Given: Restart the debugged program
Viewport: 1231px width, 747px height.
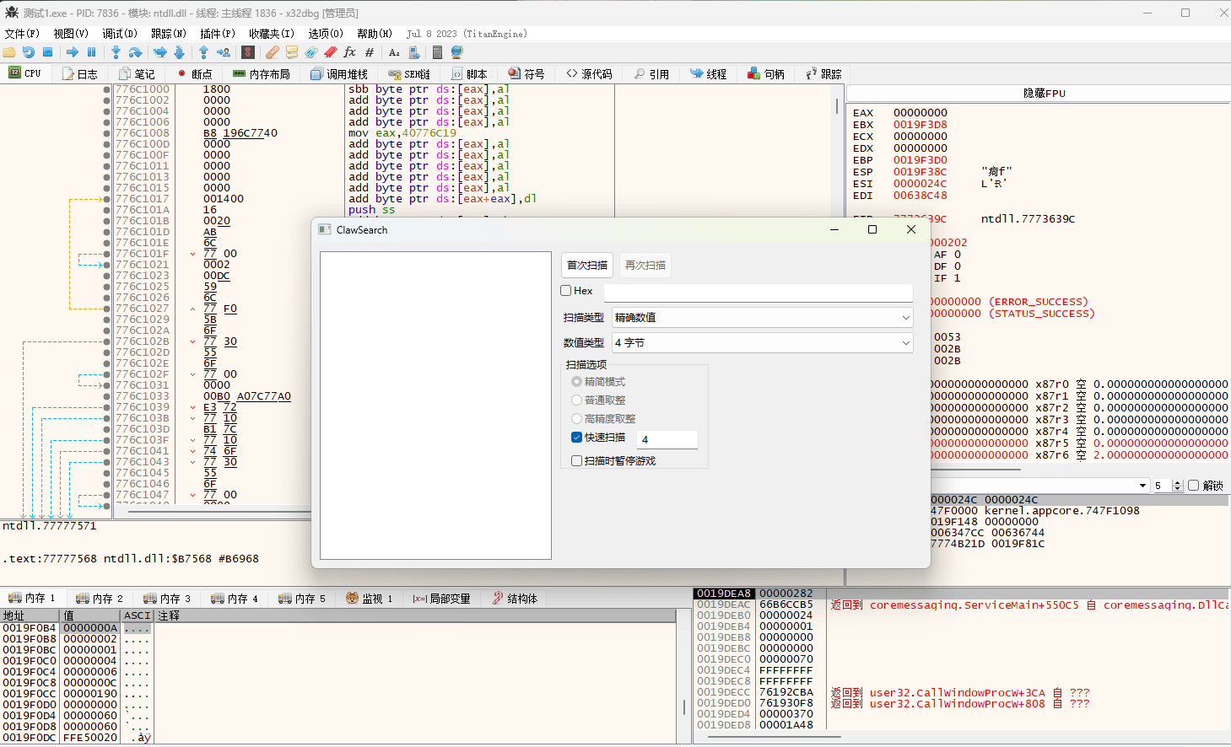Looking at the screenshot, I should [x=29, y=52].
